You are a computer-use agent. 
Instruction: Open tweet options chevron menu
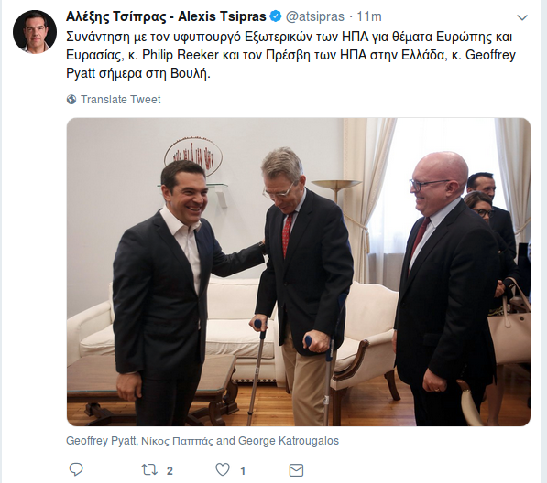click(522, 17)
